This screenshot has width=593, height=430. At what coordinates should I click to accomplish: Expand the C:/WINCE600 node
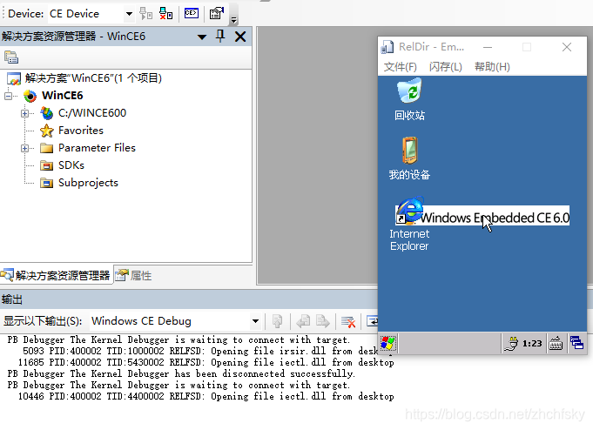coord(24,113)
